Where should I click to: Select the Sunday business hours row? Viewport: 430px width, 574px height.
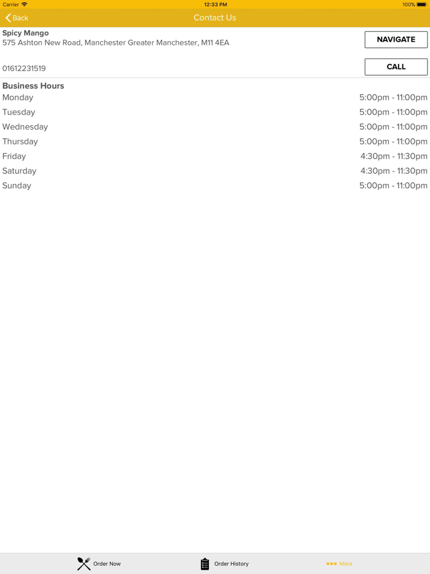point(215,186)
